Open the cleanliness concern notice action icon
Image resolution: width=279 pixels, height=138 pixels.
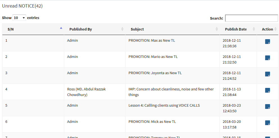(267, 90)
